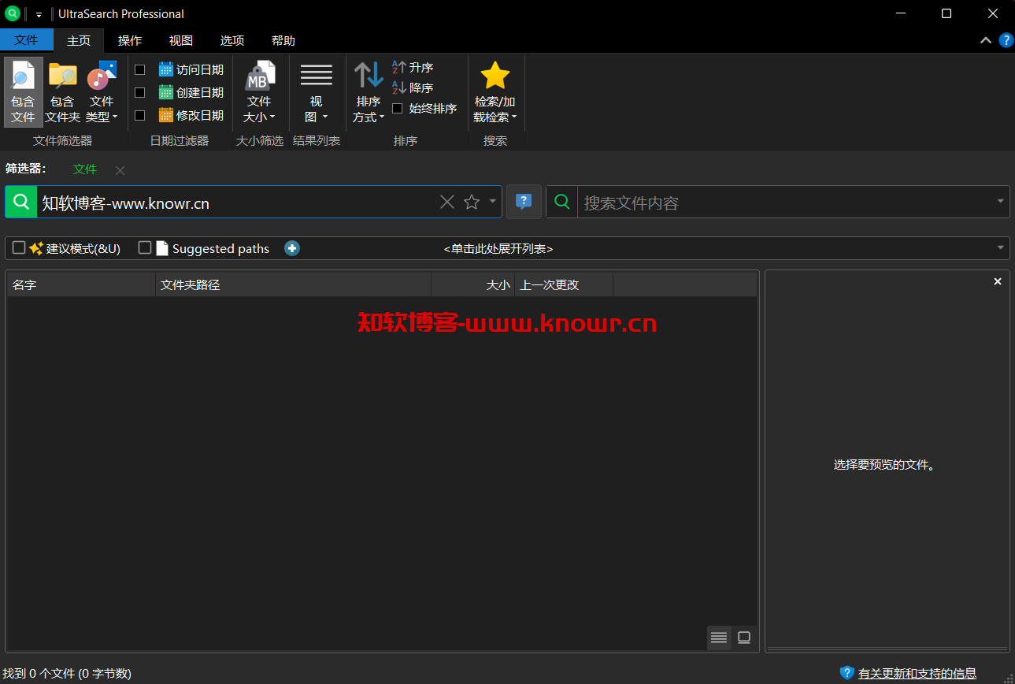The image size is (1015, 684).
Task: Collapse the ribbon with the chevron
Action: (x=986, y=40)
